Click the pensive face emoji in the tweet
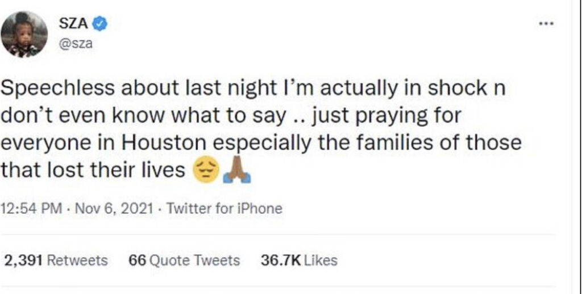Image resolution: width=582 pixels, height=294 pixels. pos(206,171)
